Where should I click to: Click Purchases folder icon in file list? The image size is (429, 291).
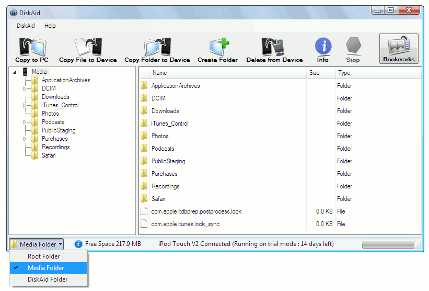pos(144,174)
